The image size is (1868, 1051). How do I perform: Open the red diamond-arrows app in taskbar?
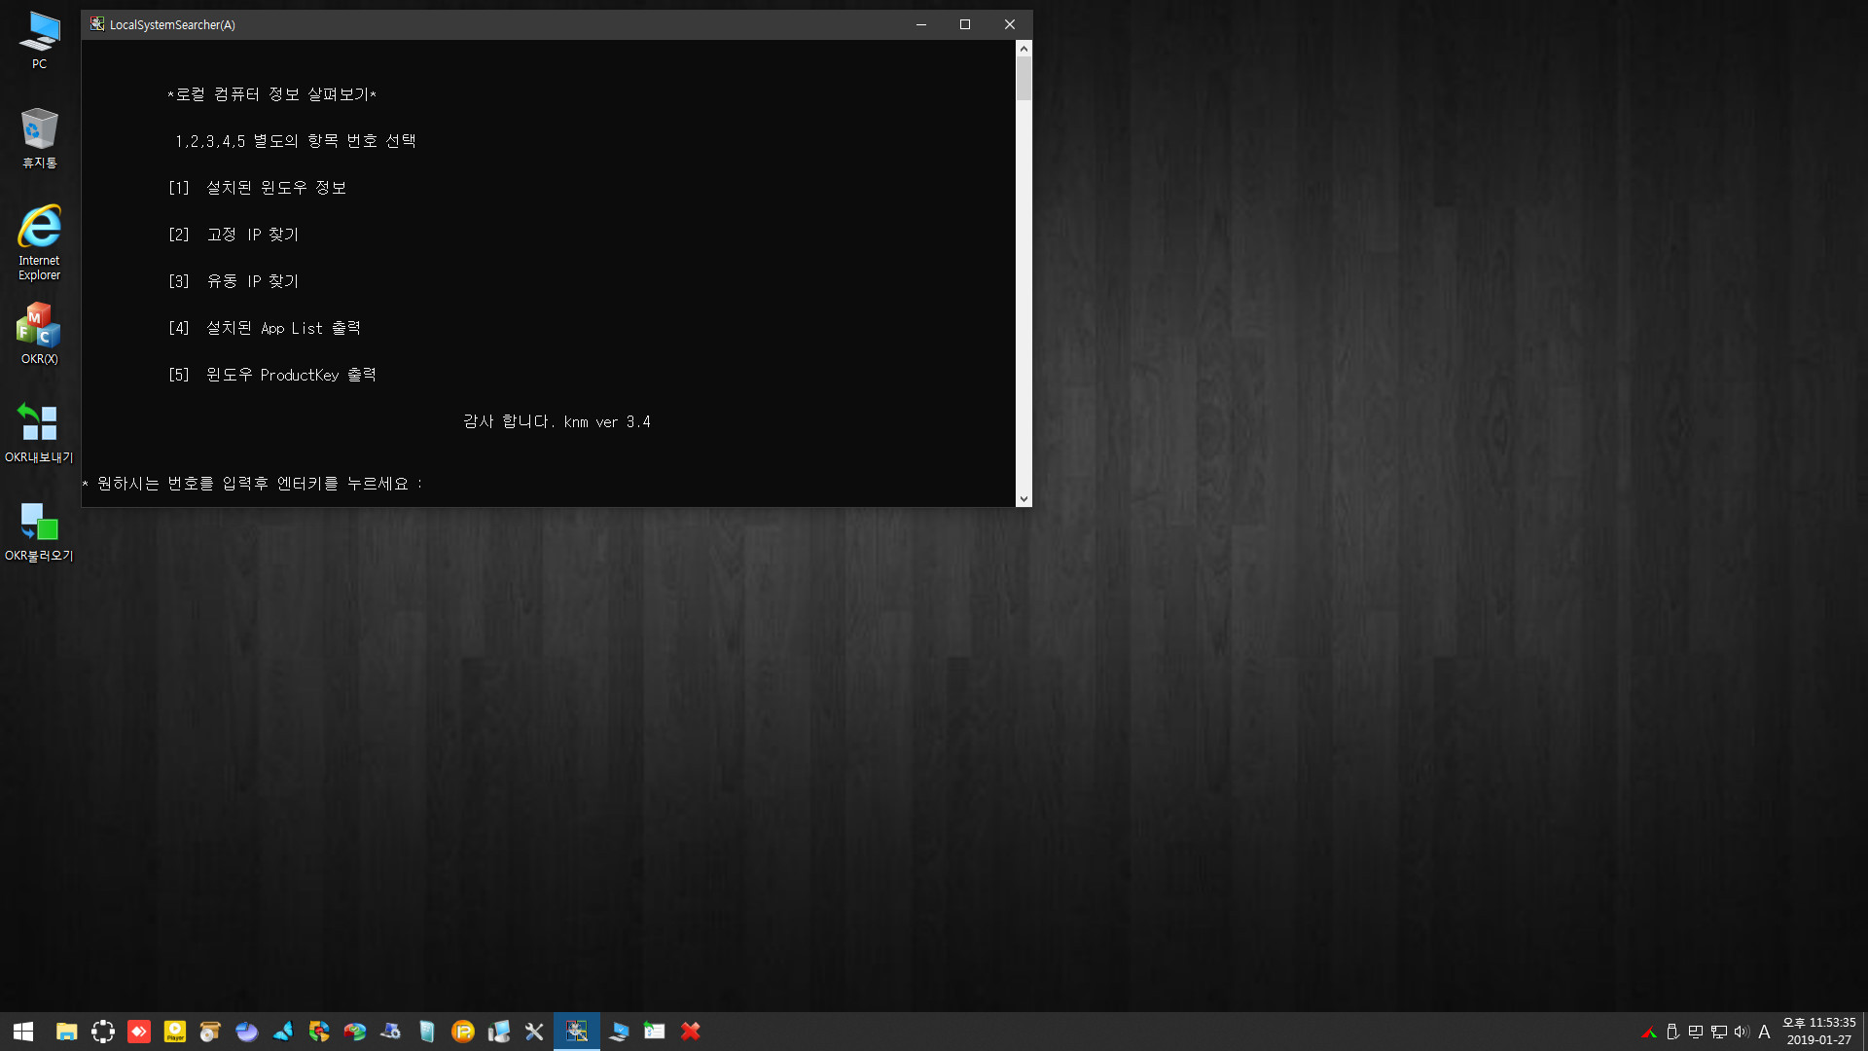click(x=139, y=1032)
